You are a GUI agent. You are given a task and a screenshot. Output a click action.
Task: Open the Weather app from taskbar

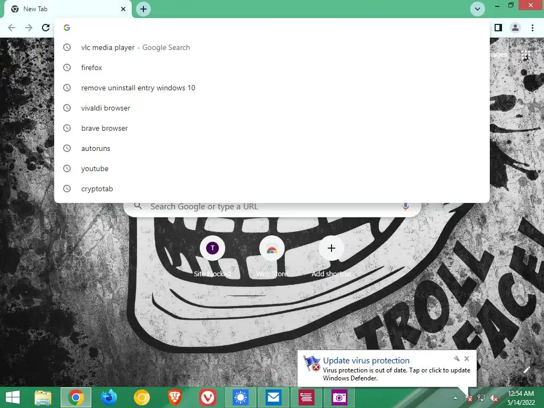point(241,397)
